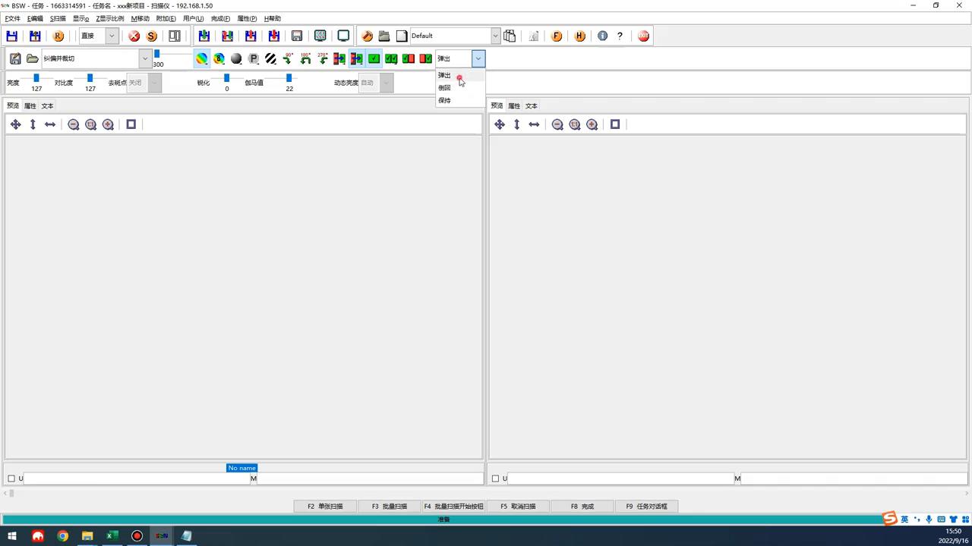972x546 pixels.
Task: Click the orange F icon
Action: coord(557,36)
